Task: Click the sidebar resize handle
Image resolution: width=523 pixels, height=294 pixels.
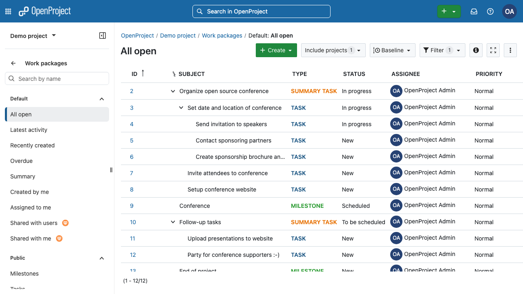Action: click(111, 170)
